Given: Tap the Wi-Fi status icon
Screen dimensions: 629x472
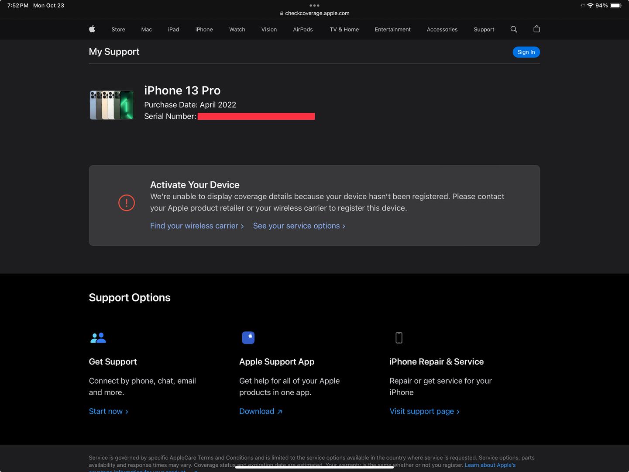Looking at the screenshot, I should [590, 6].
